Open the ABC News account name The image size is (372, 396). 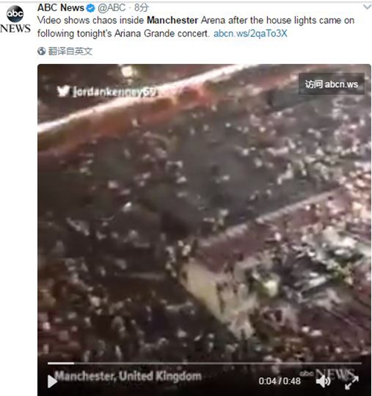61,7
